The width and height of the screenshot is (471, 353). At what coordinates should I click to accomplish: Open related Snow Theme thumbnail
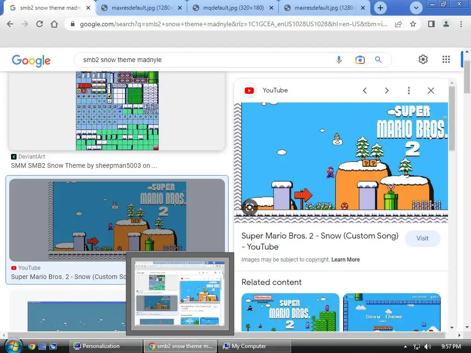[392, 313]
